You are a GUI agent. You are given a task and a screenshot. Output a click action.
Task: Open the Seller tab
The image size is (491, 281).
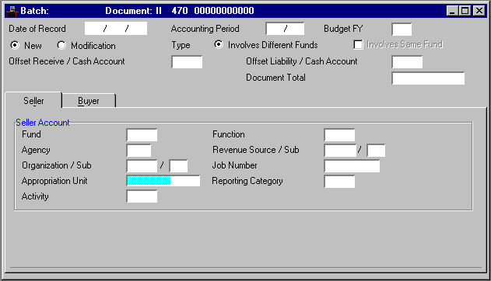pos(33,101)
